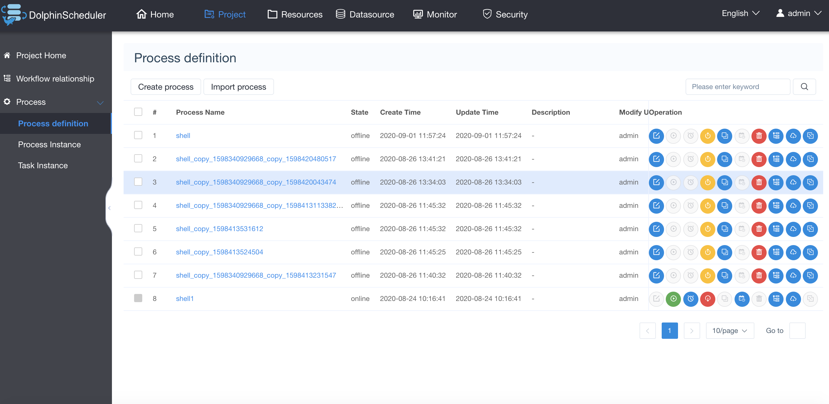Start the shell1 process with green play icon
This screenshot has width=829, height=404.
click(x=673, y=299)
